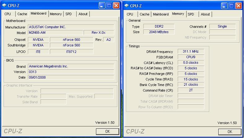This screenshot has height=138, width=244.
Task: Click the memory Type field DDR2
Action: pos(159,26)
